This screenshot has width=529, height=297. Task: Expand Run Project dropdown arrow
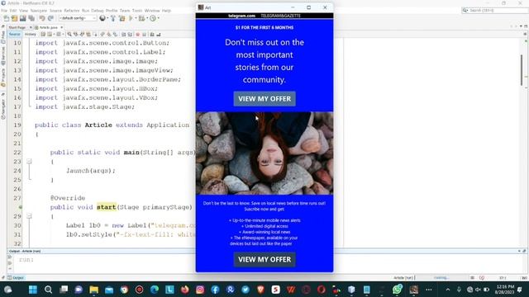pyautogui.click(x=136, y=18)
